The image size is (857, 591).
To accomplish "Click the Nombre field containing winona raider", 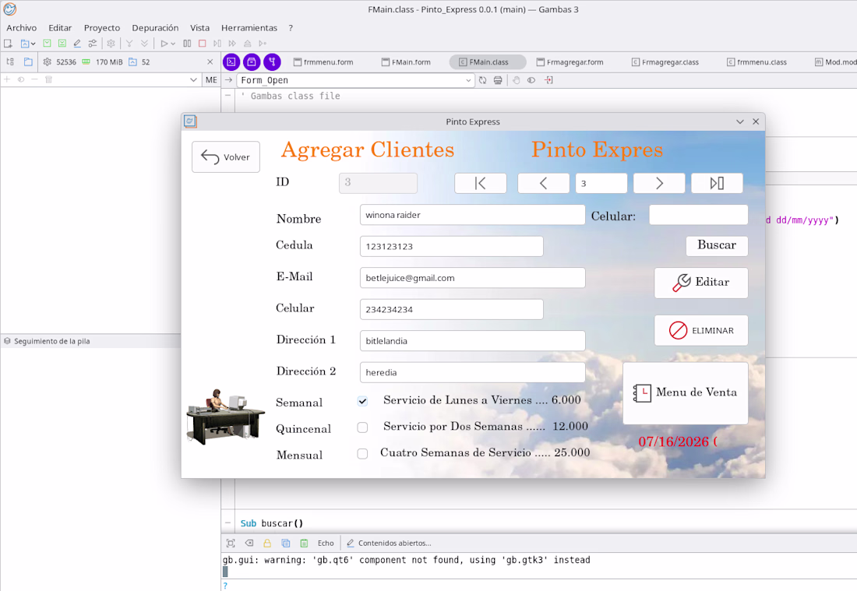I will coord(472,215).
